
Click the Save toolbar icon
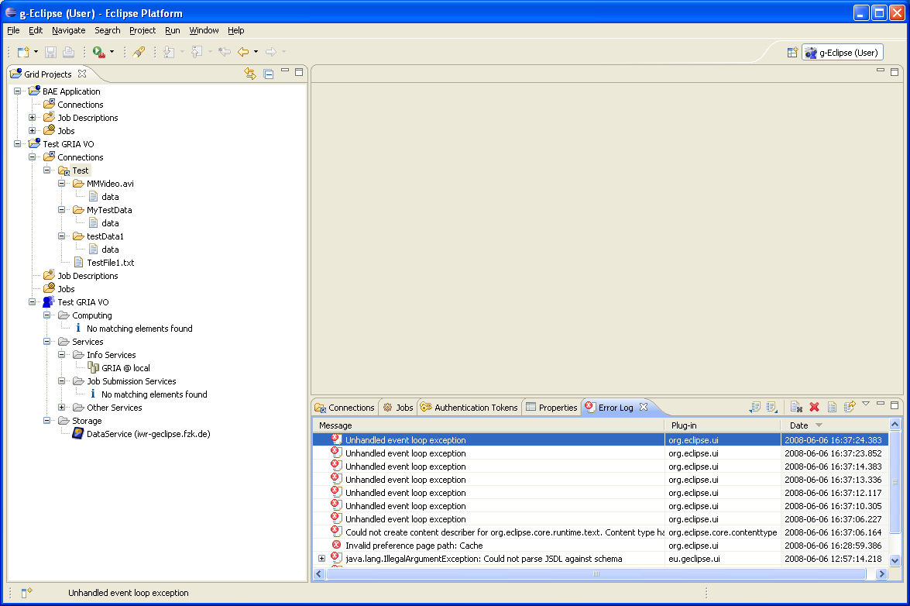coord(50,52)
